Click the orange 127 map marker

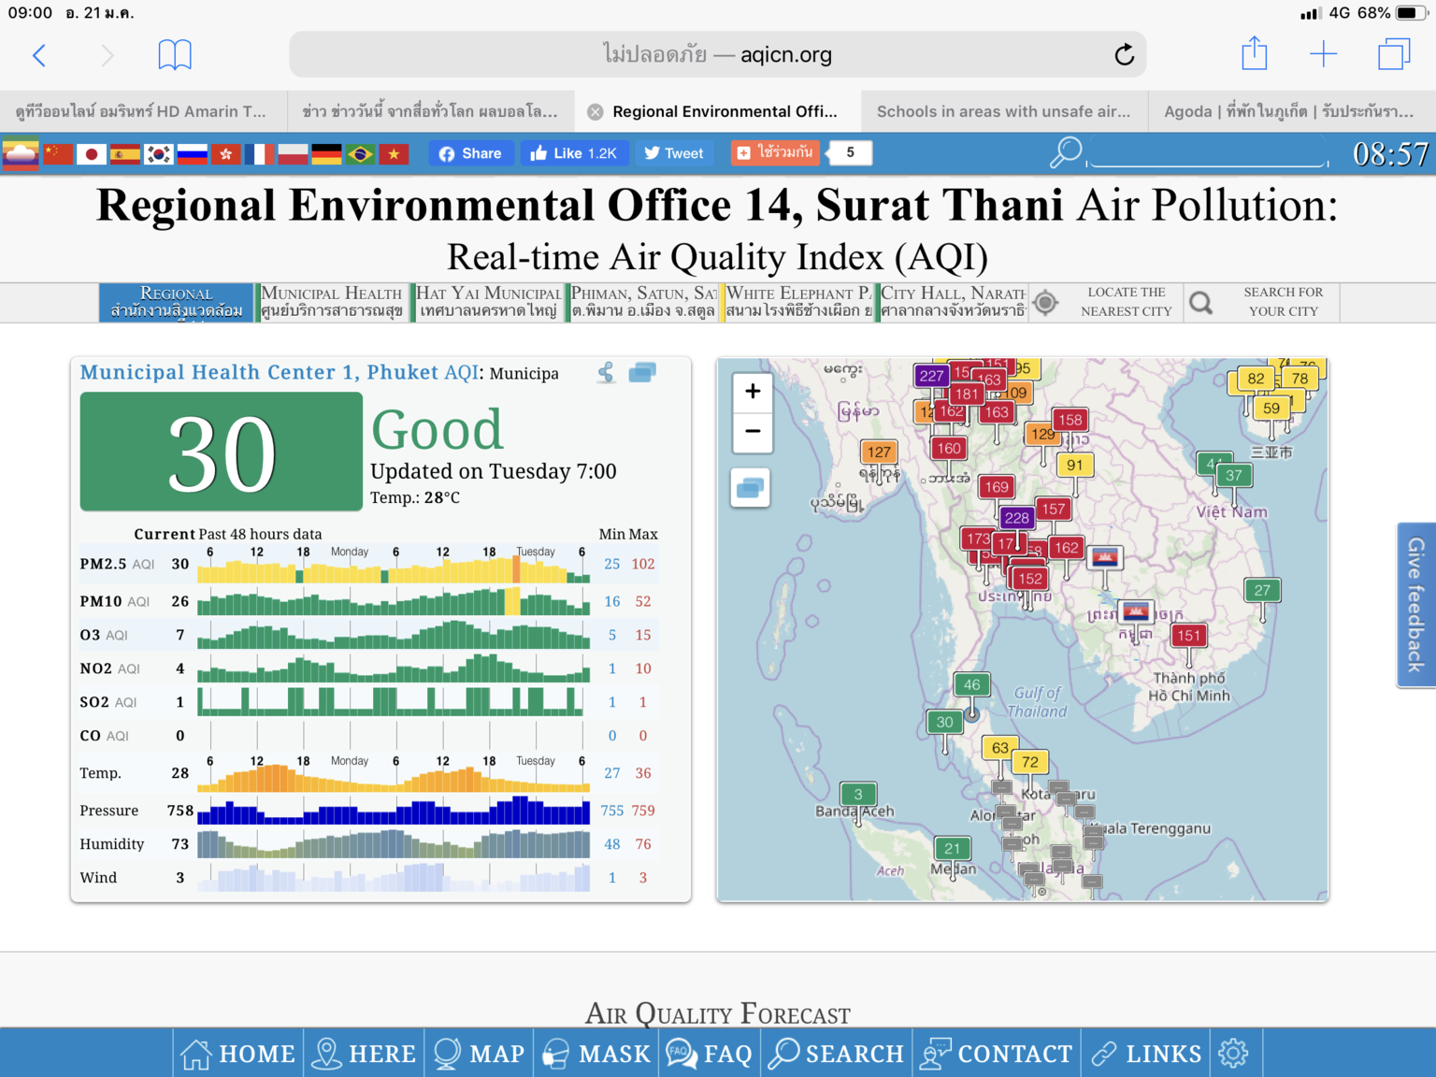pyautogui.click(x=879, y=452)
